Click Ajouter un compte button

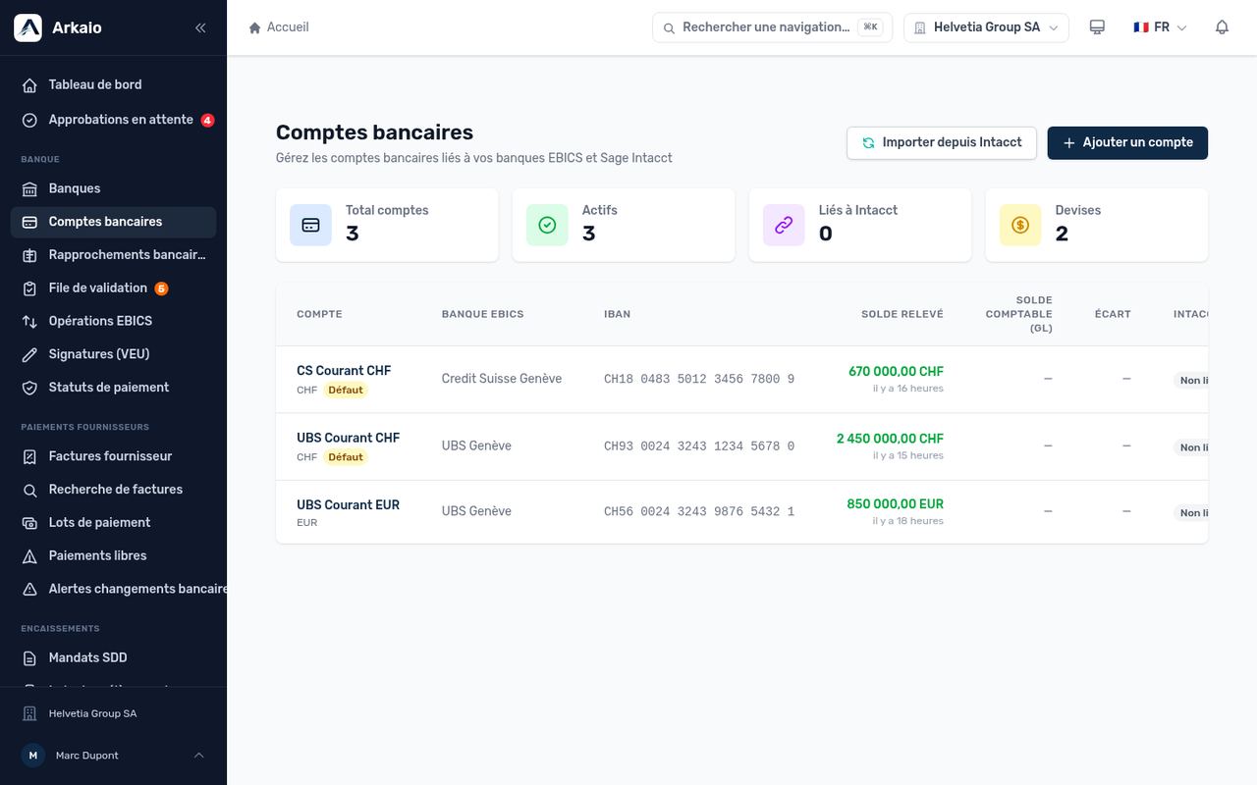tap(1127, 143)
